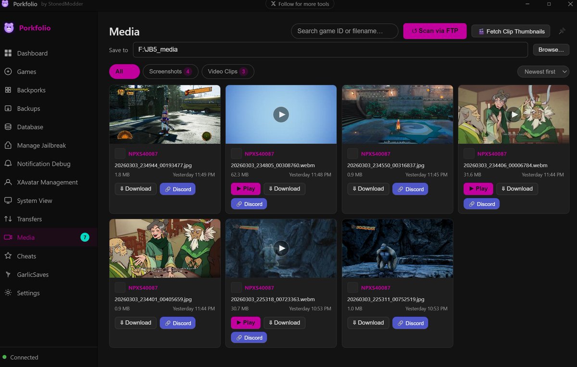Download 20260303_234401_00405659.jpg
Image resolution: width=577 pixels, height=367 pixels.
click(136, 323)
